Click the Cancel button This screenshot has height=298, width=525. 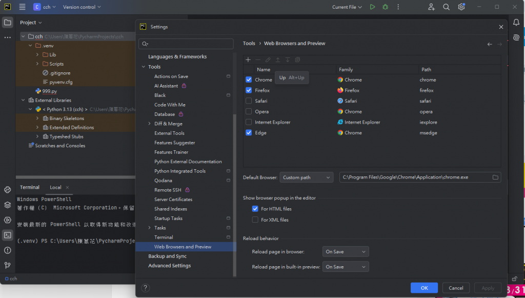point(456,288)
